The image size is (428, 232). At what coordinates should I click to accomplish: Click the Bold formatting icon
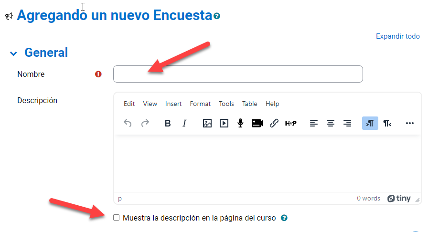point(168,123)
